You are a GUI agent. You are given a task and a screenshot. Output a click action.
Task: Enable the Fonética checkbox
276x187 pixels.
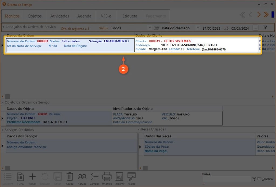259,179
